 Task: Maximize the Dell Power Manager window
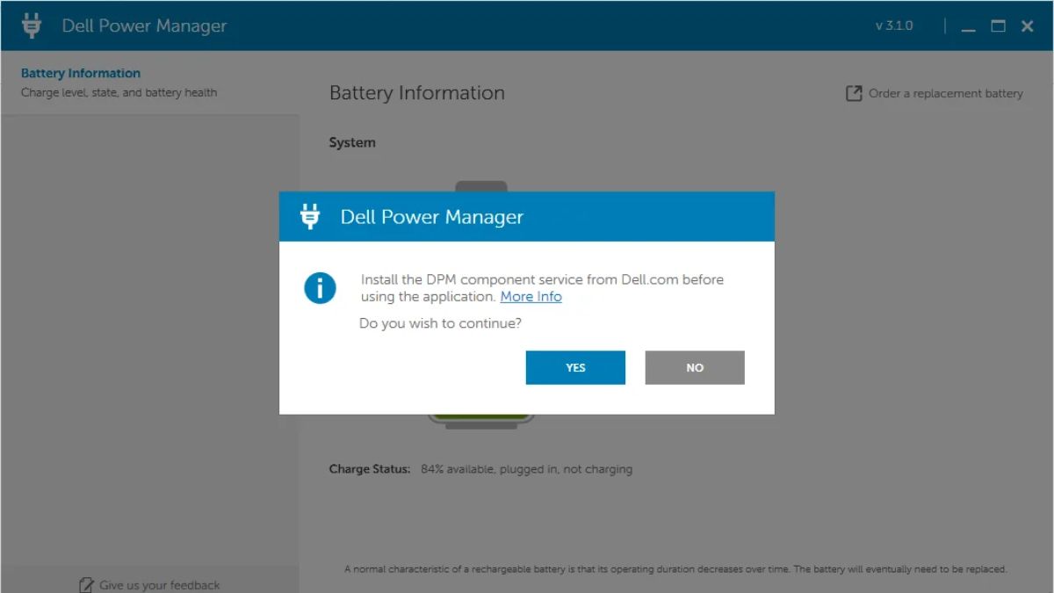point(998,26)
